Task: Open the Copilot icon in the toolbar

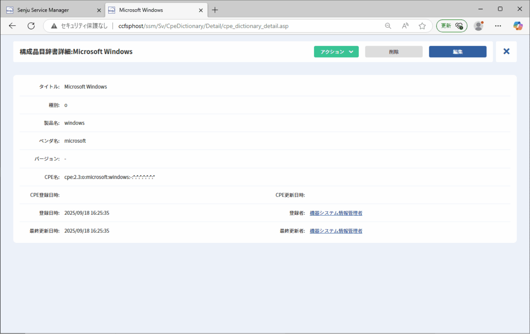Action: click(x=518, y=26)
